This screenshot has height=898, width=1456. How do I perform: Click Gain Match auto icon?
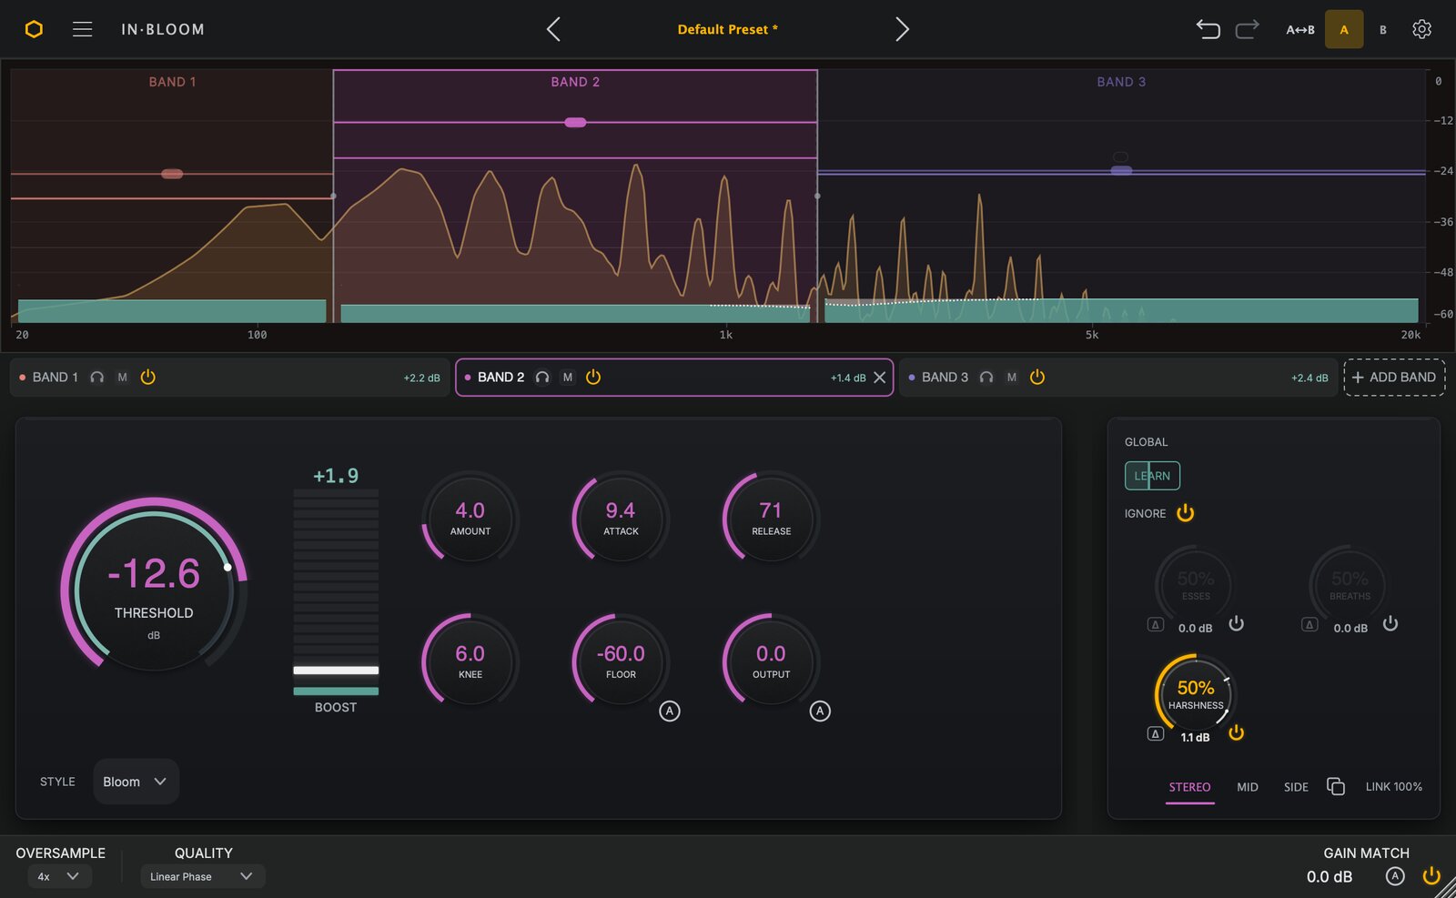coord(1395,875)
